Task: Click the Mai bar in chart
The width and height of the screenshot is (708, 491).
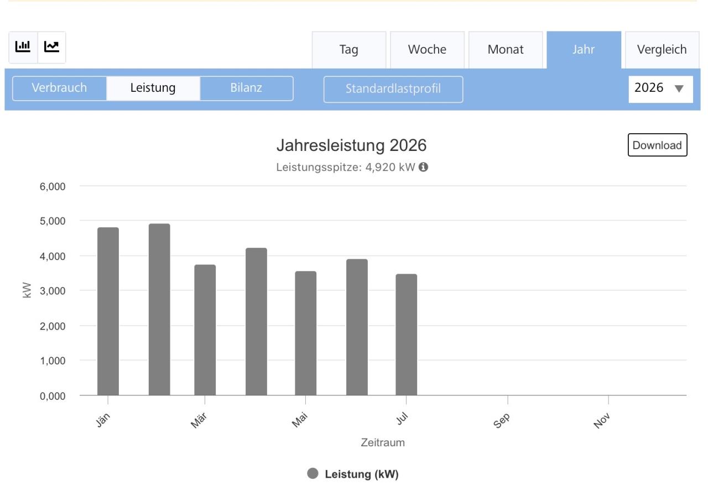Action: pos(305,333)
